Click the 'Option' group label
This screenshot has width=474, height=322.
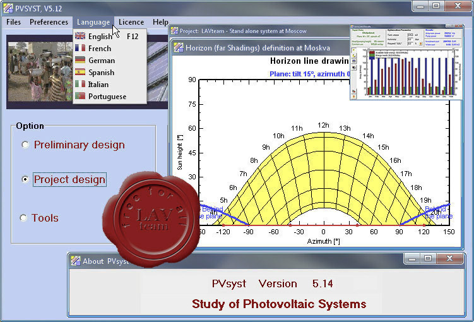click(x=30, y=126)
